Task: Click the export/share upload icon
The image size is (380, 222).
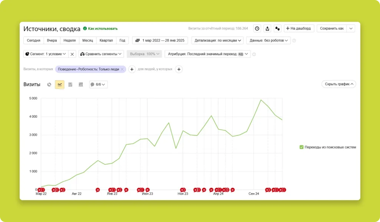Action: coord(267,29)
